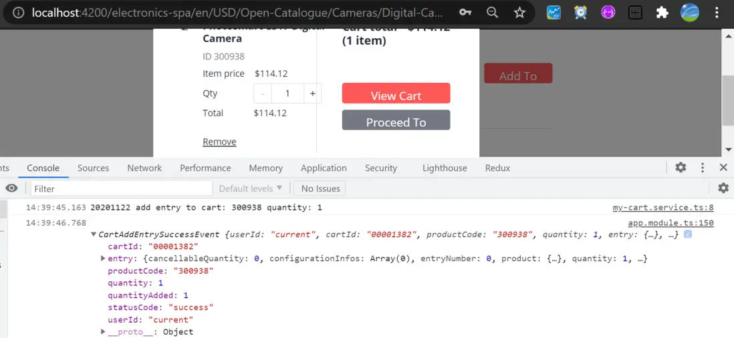Screen dimensions: 734x338
Task: Click the password key icon in address bar
Action: [x=465, y=13]
